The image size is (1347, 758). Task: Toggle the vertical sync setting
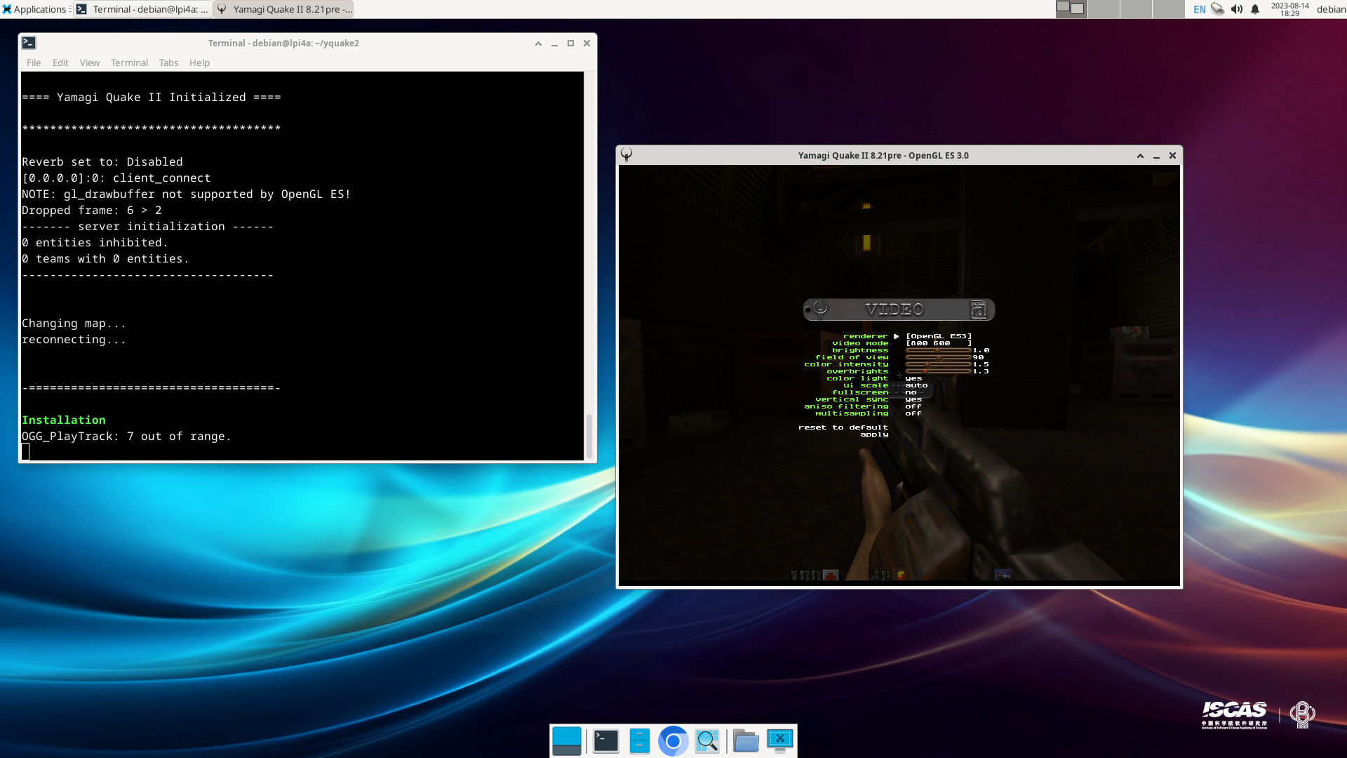click(913, 399)
